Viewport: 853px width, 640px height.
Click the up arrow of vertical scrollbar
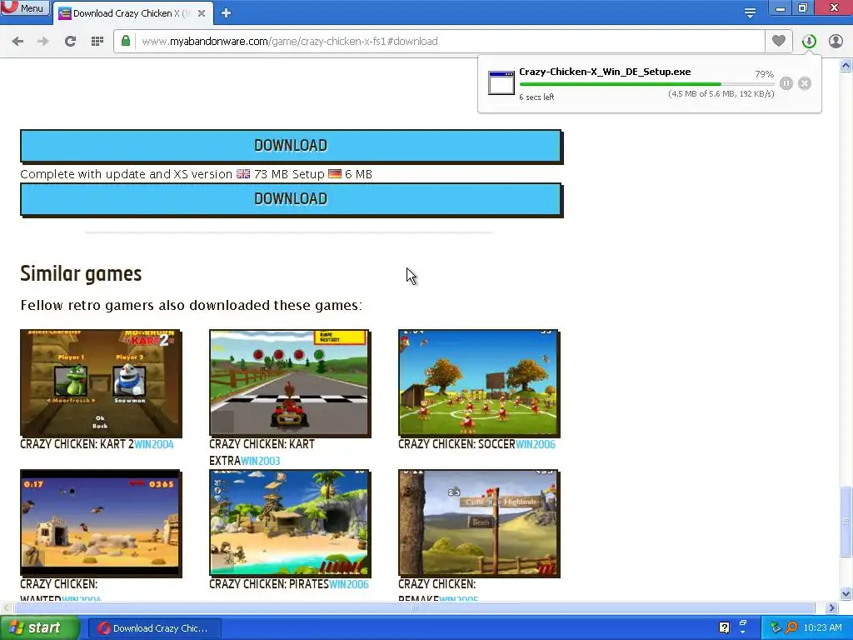(846, 66)
